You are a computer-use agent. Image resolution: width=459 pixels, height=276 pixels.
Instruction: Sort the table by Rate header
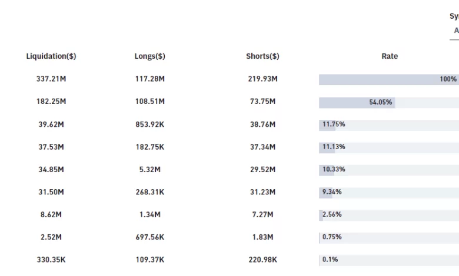click(x=390, y=56)
